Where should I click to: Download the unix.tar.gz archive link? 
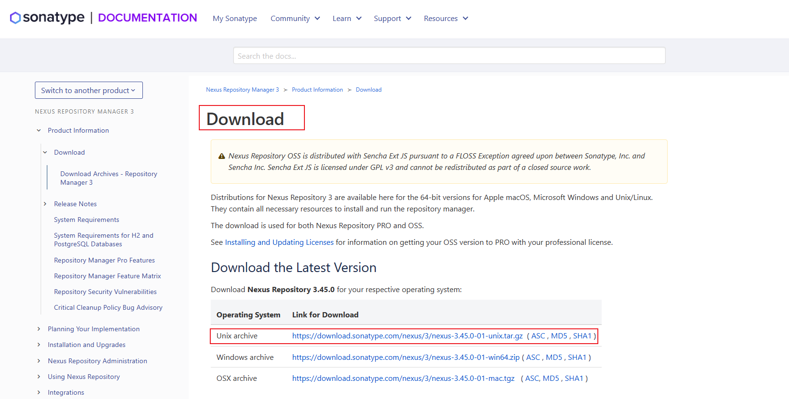point(407,336)
